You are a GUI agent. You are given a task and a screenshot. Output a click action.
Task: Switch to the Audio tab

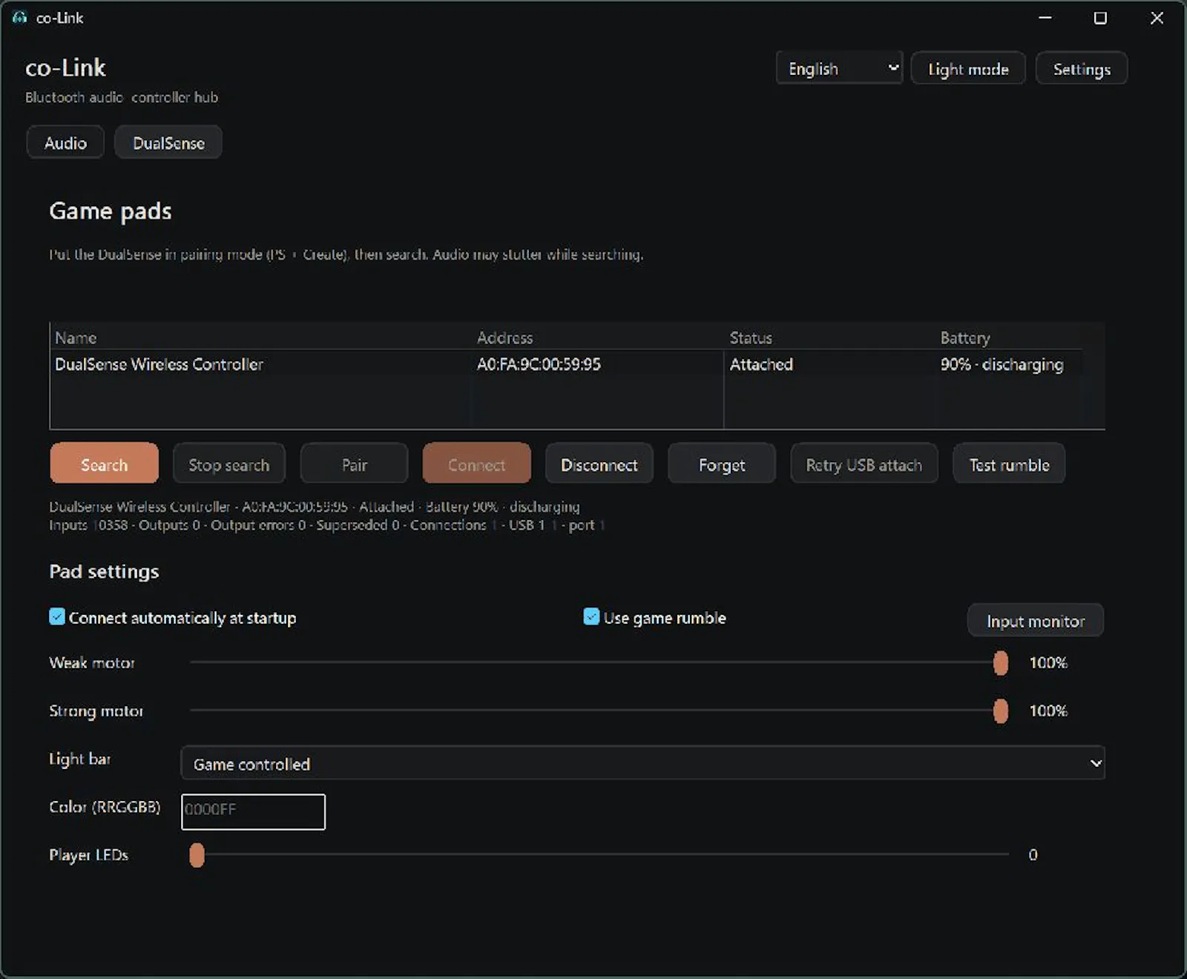(x=65, y=142)
